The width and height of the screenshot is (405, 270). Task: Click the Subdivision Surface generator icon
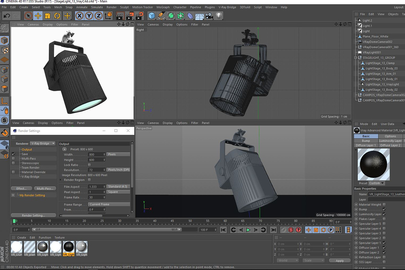171,16
